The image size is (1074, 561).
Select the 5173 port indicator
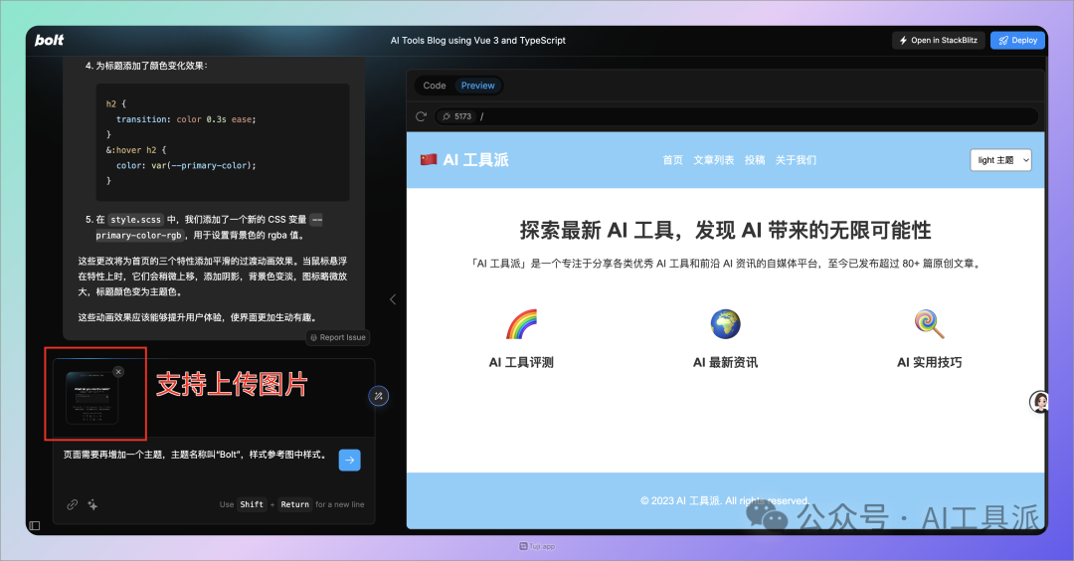456,116
